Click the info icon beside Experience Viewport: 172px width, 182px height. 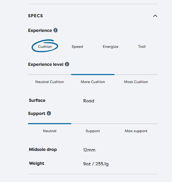[56, 30]
